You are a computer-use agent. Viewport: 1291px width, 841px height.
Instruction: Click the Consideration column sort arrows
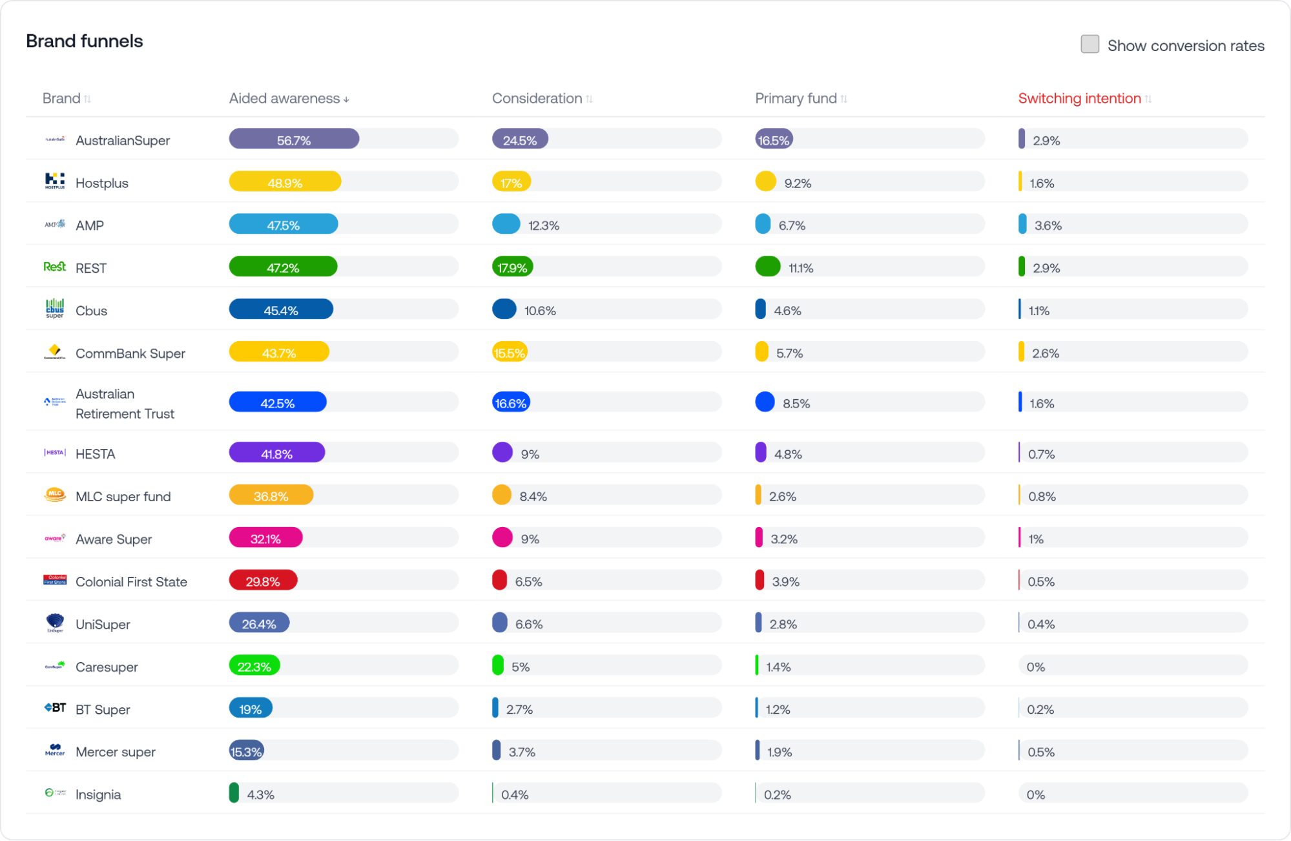pos(588,98)
